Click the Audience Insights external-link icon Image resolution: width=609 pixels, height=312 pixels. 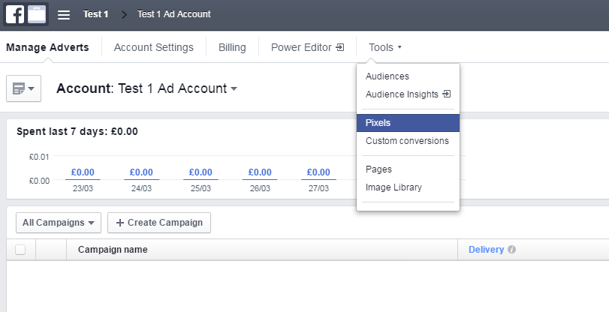[x=447, y=94]
